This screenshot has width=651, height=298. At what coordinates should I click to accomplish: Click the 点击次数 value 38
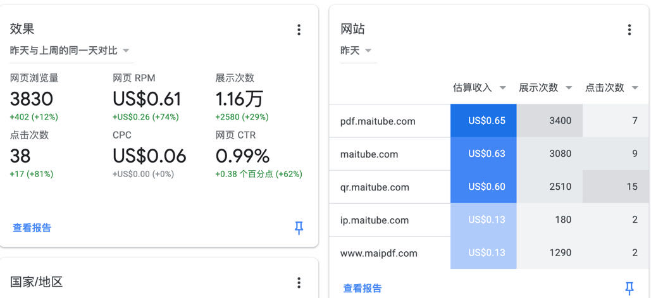pyautogui.click(x=20, y=156)
